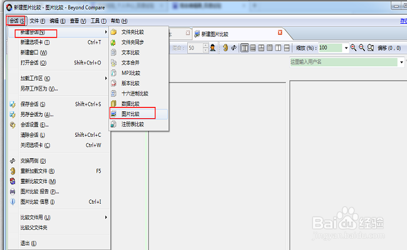Decrease the 混合 value with down spinner
The image size is (407, 250).
click(x=205, y=50)
